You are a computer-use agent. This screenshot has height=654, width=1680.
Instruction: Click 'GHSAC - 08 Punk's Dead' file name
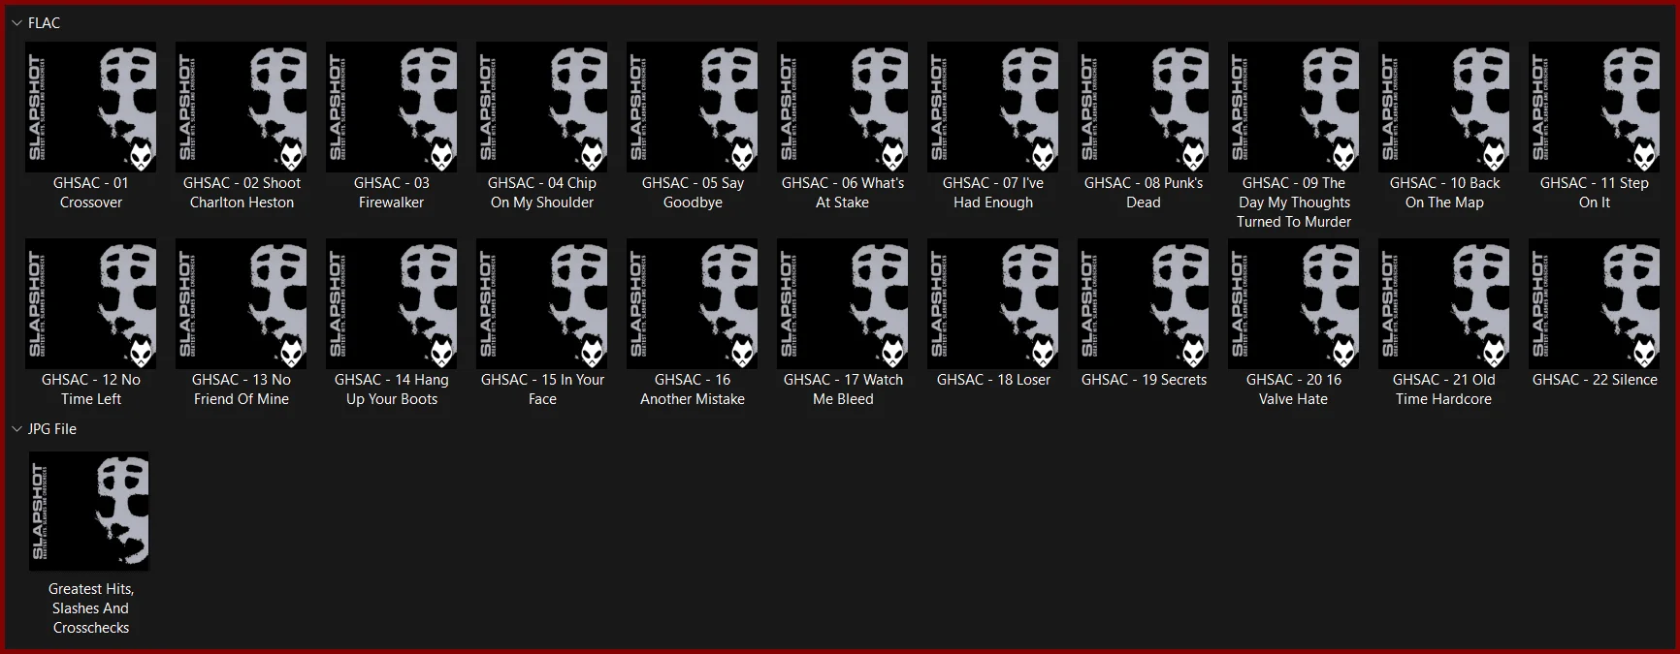pyautogui.click(x=1144, y=193)
